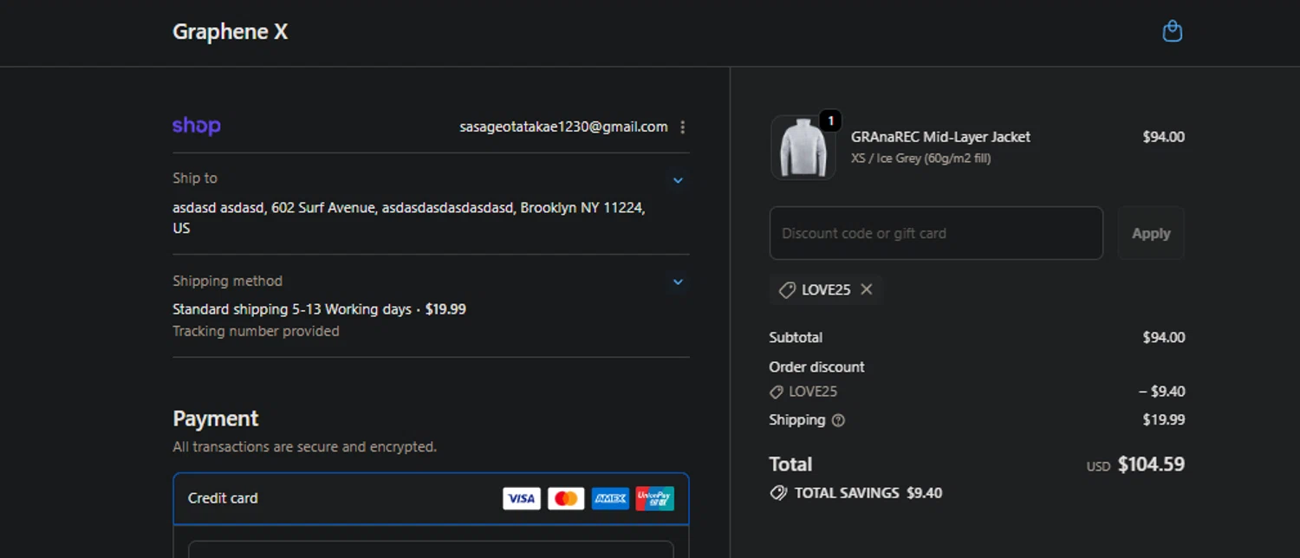1300x558 pixels.
Task: Click the Mastercard icon
Action: 566,498
